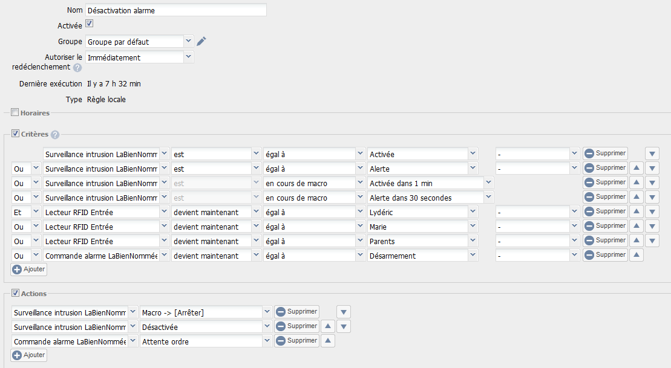671x368 pixels.
Task: Move the Lydéric criterion row up
Action: point(636,211)
